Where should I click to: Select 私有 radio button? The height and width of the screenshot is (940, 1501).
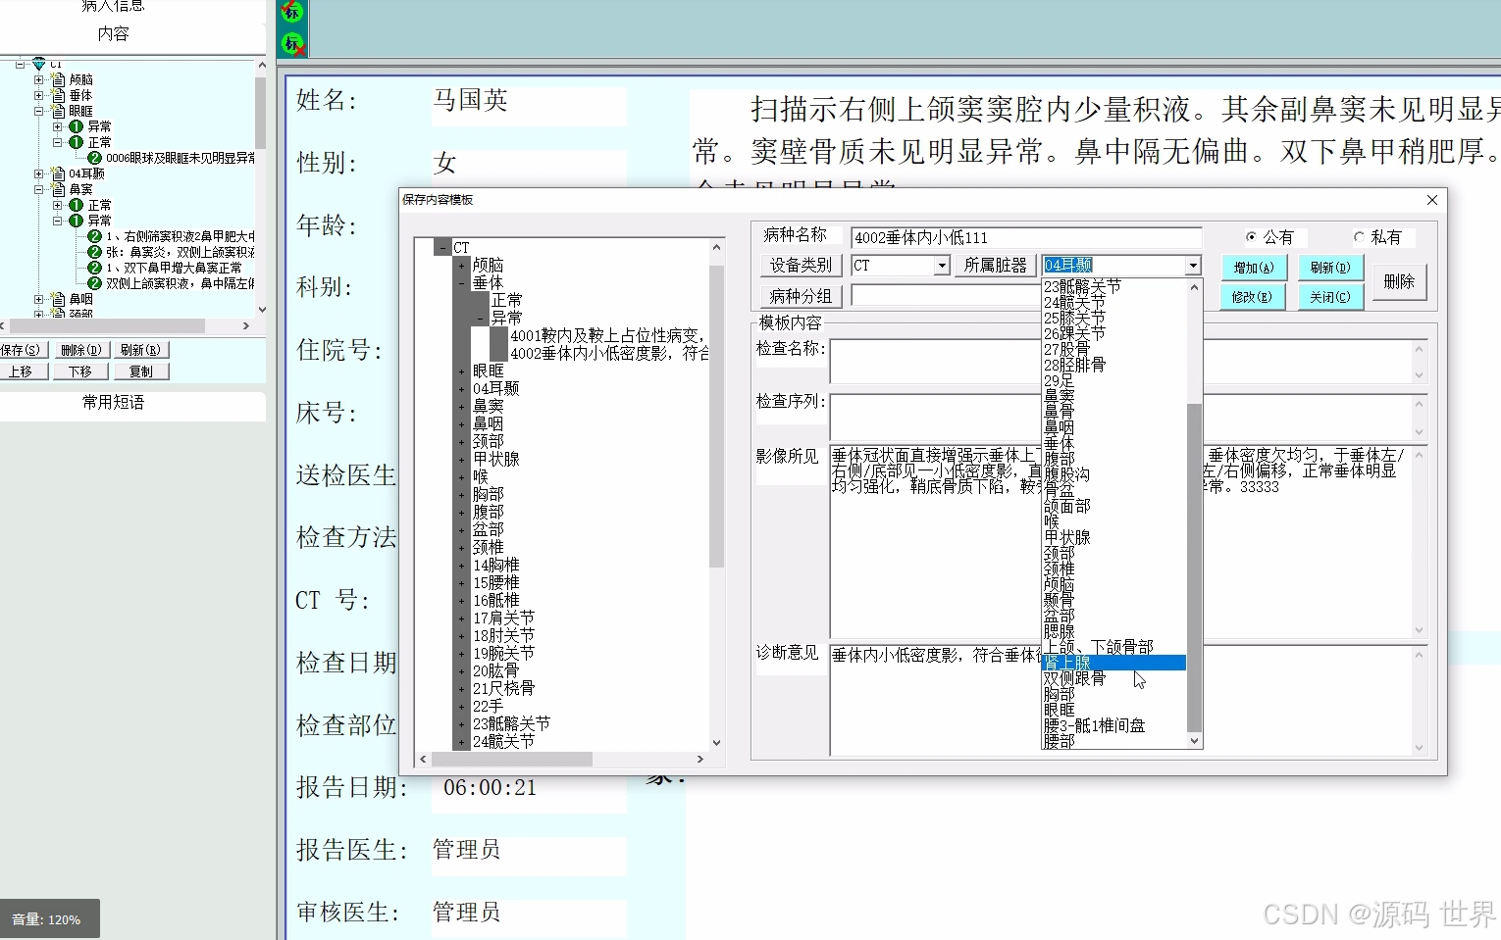[1359, 237]
